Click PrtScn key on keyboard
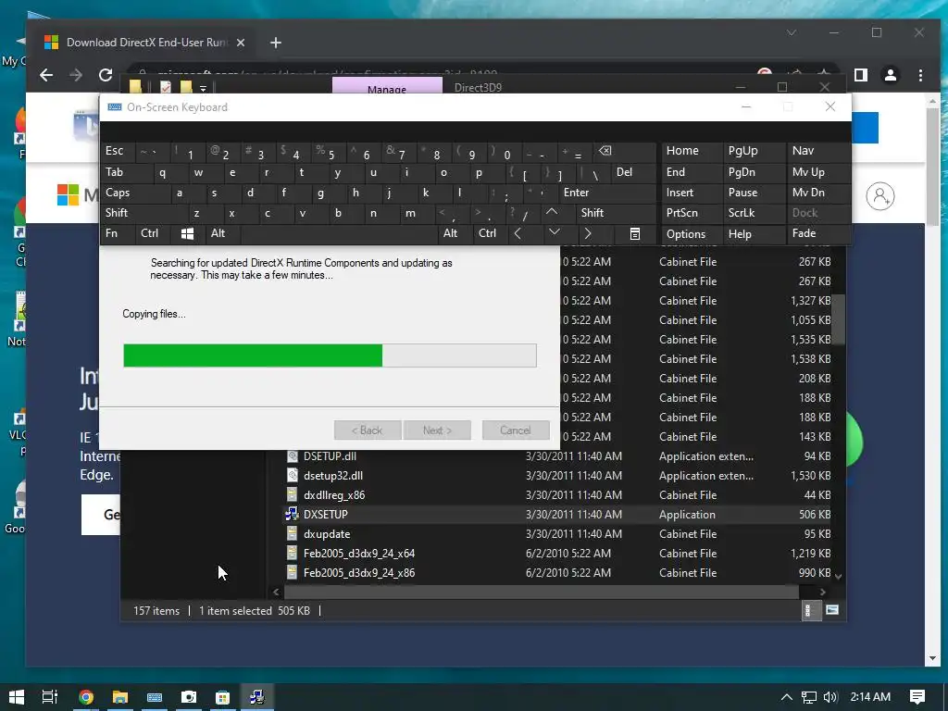 click(691, 212)
